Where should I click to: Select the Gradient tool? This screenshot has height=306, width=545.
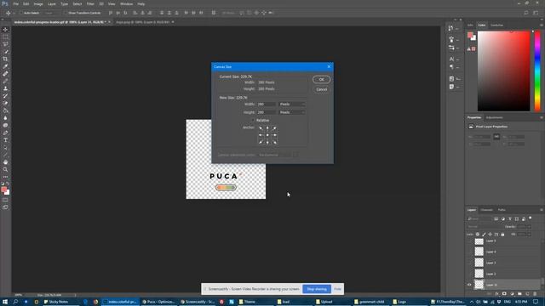tap(5, 110)
